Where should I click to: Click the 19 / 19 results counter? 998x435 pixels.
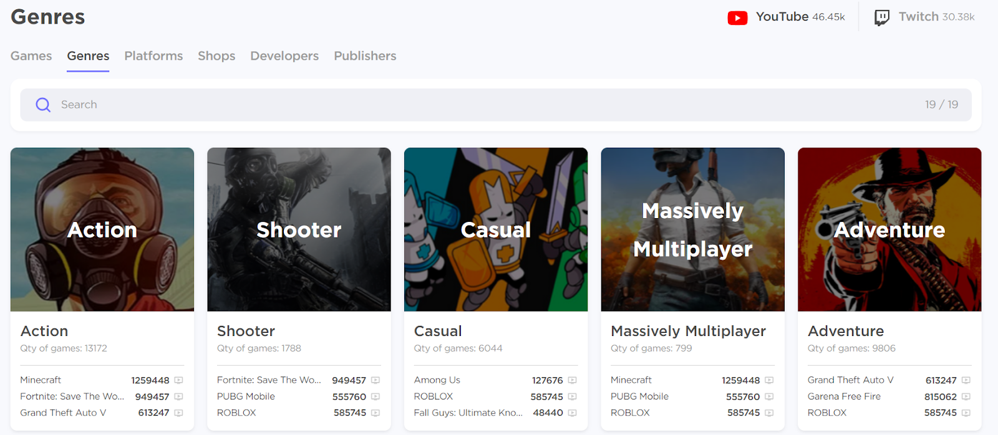[x=941, y=105]
